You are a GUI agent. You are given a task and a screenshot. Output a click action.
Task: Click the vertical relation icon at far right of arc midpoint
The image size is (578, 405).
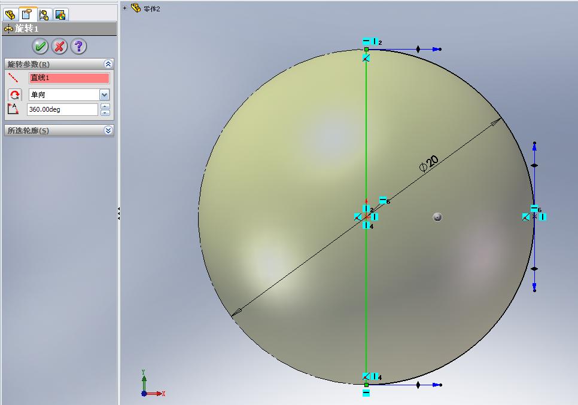pos(542,217)
